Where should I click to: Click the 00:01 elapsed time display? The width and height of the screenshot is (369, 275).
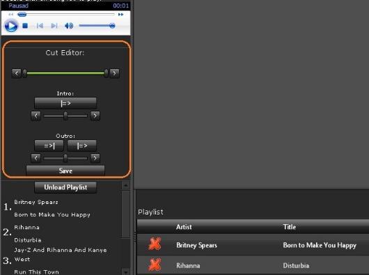(x=120, y=6)
